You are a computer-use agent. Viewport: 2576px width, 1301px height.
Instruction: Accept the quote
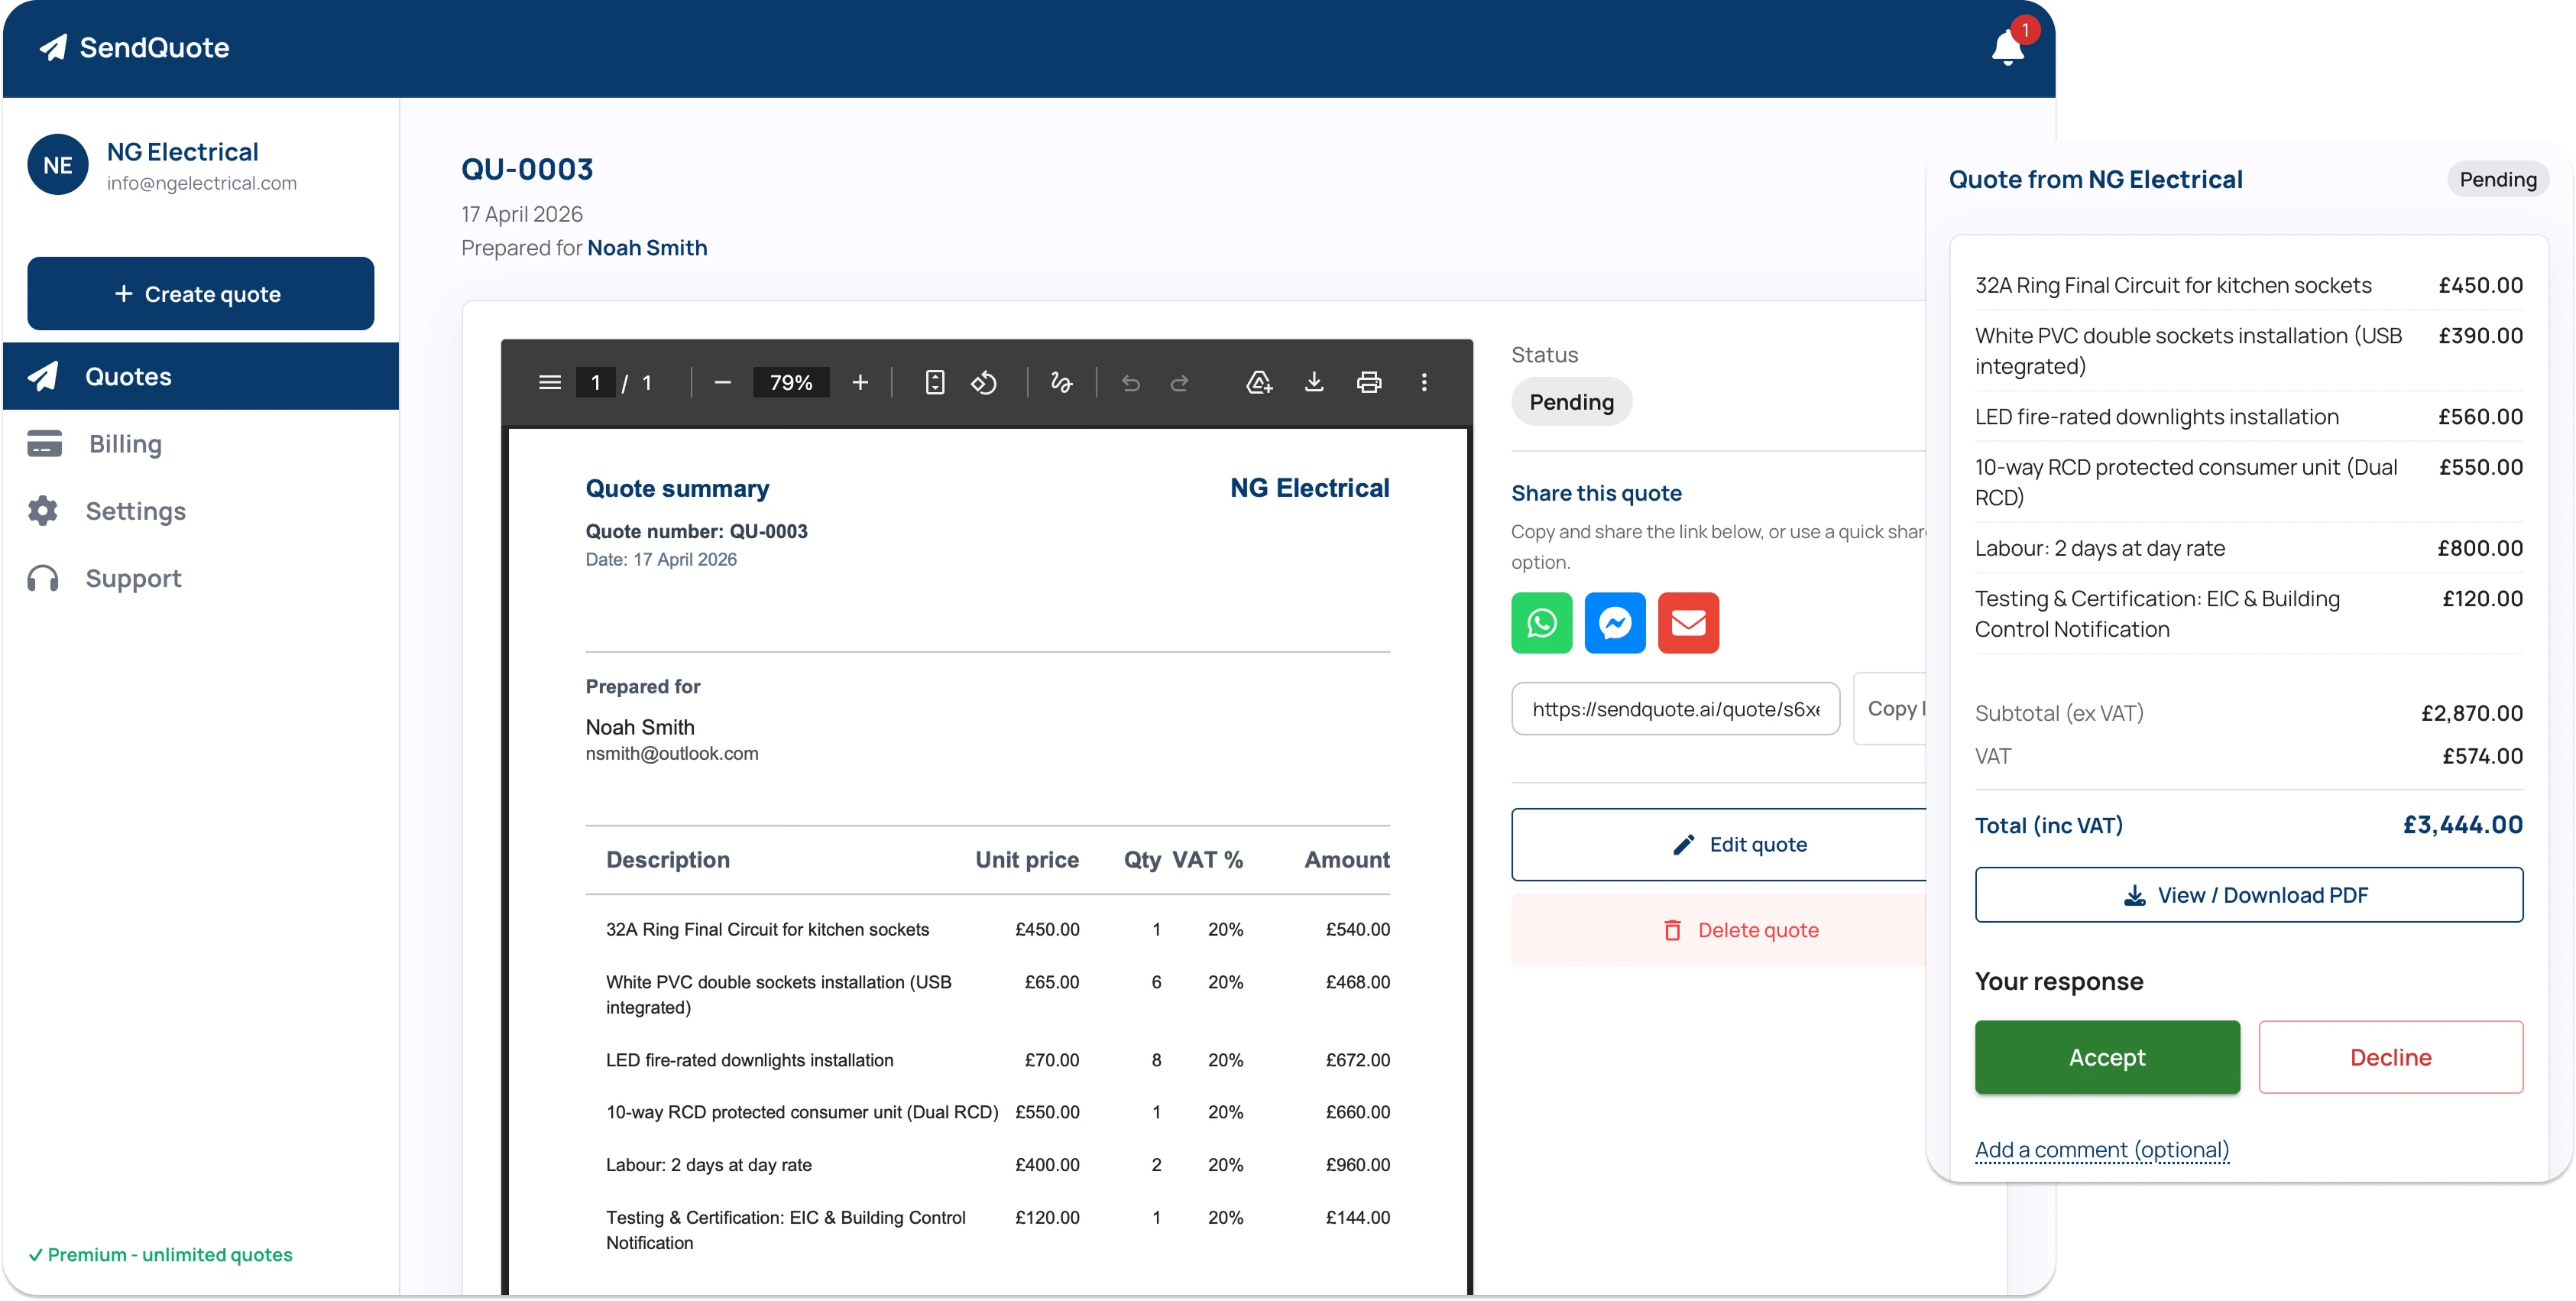(x=2107, y=1057)
